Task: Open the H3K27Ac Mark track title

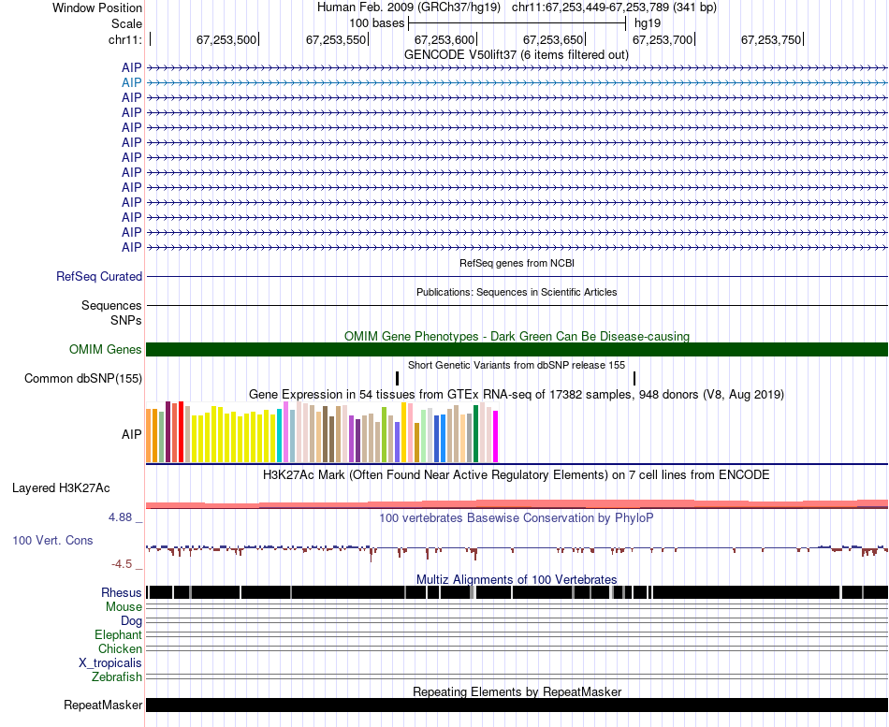Action: pyautogui.click(x=517, y=474)
